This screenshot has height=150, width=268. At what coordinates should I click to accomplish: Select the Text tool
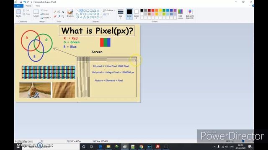point(63,12)
